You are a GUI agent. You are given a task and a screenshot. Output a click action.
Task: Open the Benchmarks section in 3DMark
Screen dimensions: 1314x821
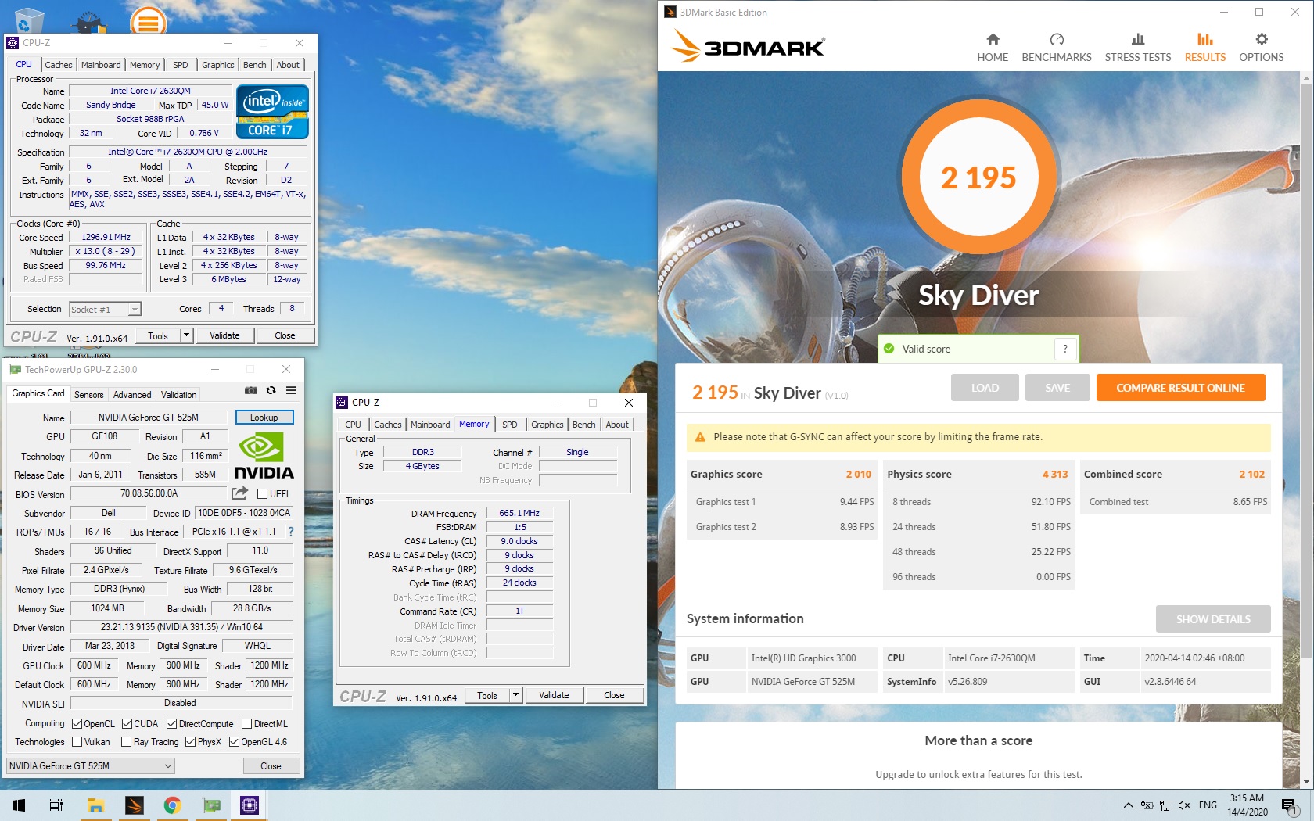1057,48
